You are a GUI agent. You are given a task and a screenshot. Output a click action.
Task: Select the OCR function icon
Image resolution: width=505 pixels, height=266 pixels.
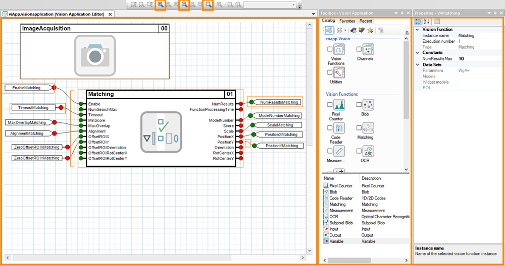[x=368, y=151]
